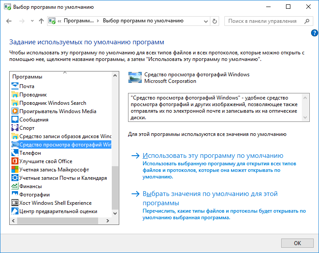Image resolution: width=319 pixels, height=253 pixels.
Task: Select Сообщения in the programs list
Action: click(x=34, y=120)
